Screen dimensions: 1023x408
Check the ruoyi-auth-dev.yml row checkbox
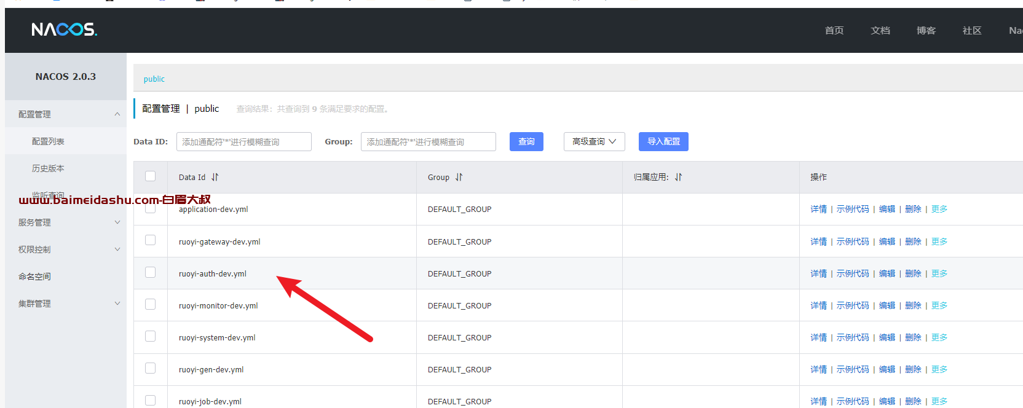point(151,272)
